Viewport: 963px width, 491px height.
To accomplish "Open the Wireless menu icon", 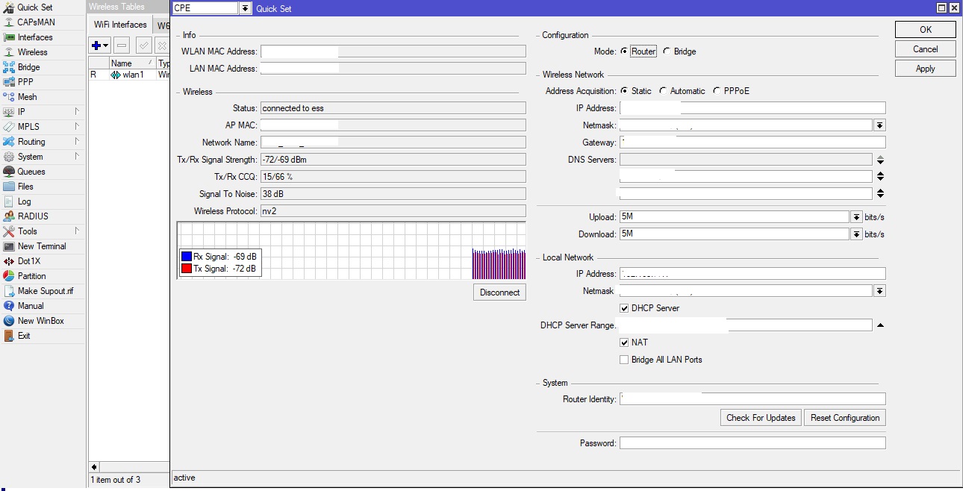I will click(9, 52).
